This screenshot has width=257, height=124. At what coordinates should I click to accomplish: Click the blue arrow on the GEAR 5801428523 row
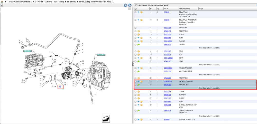[138, 58]
